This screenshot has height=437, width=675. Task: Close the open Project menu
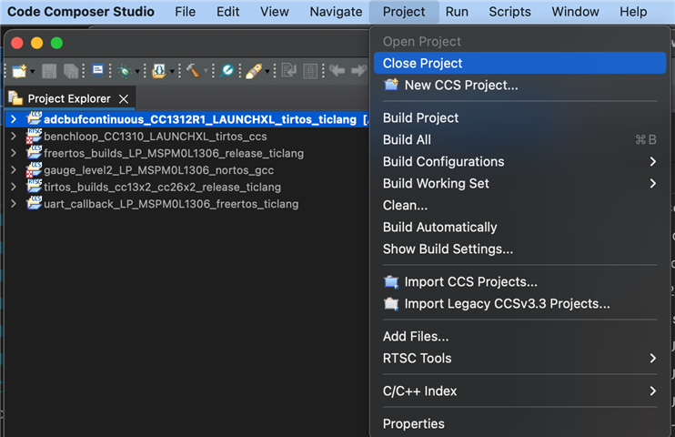[404, 12]
